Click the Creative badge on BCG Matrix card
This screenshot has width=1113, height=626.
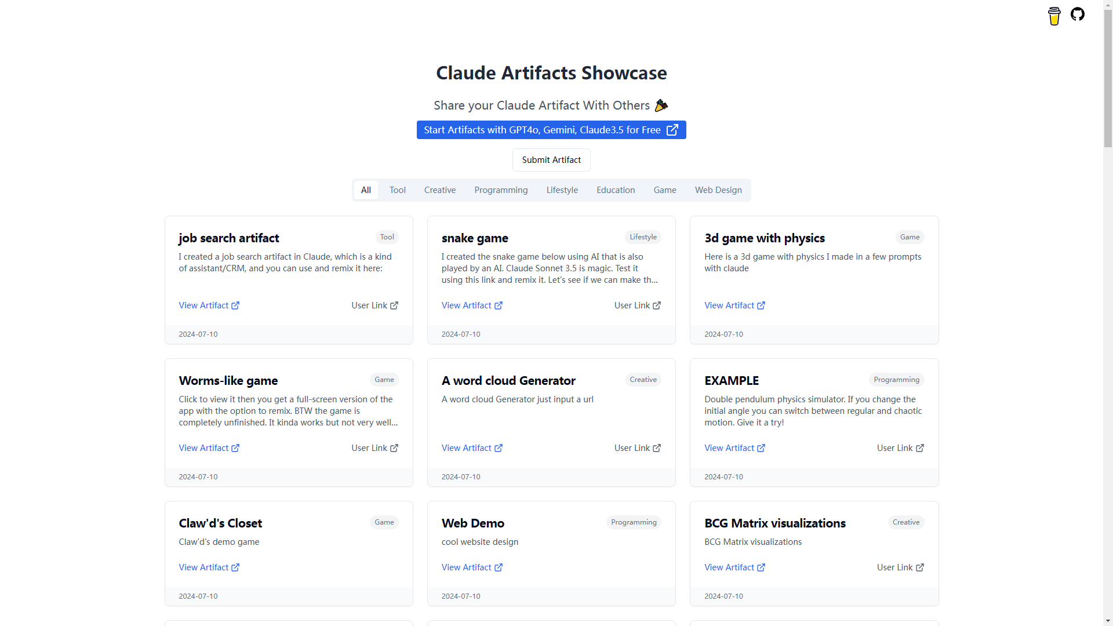point(906,522)
